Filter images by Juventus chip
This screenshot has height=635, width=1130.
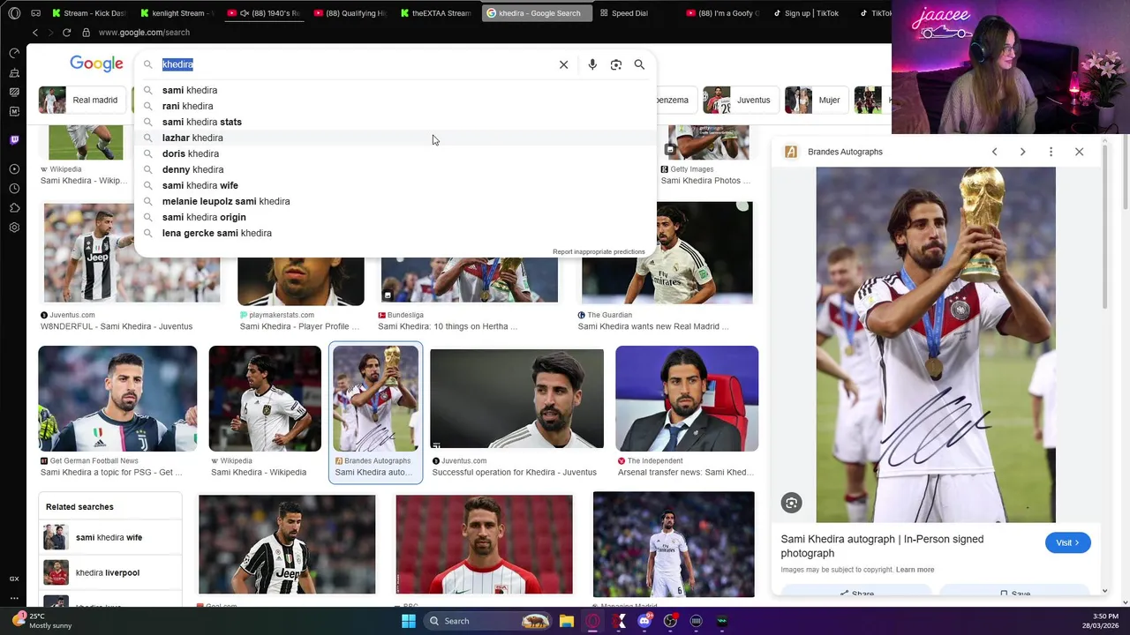point(740,100)
